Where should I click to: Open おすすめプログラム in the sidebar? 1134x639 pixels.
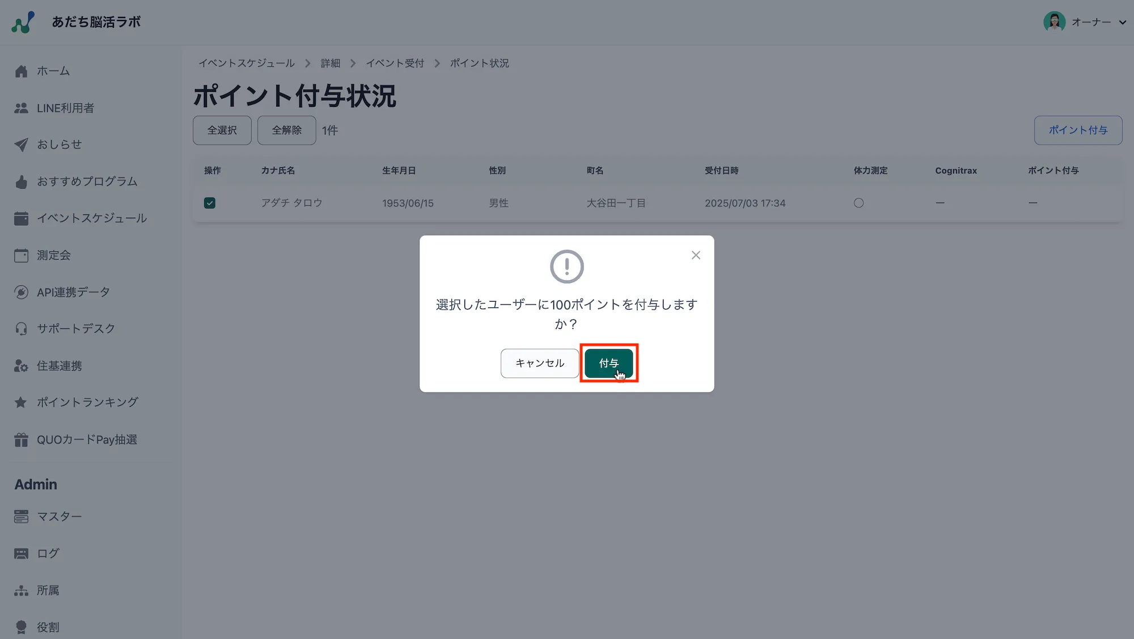pos(86,181)
